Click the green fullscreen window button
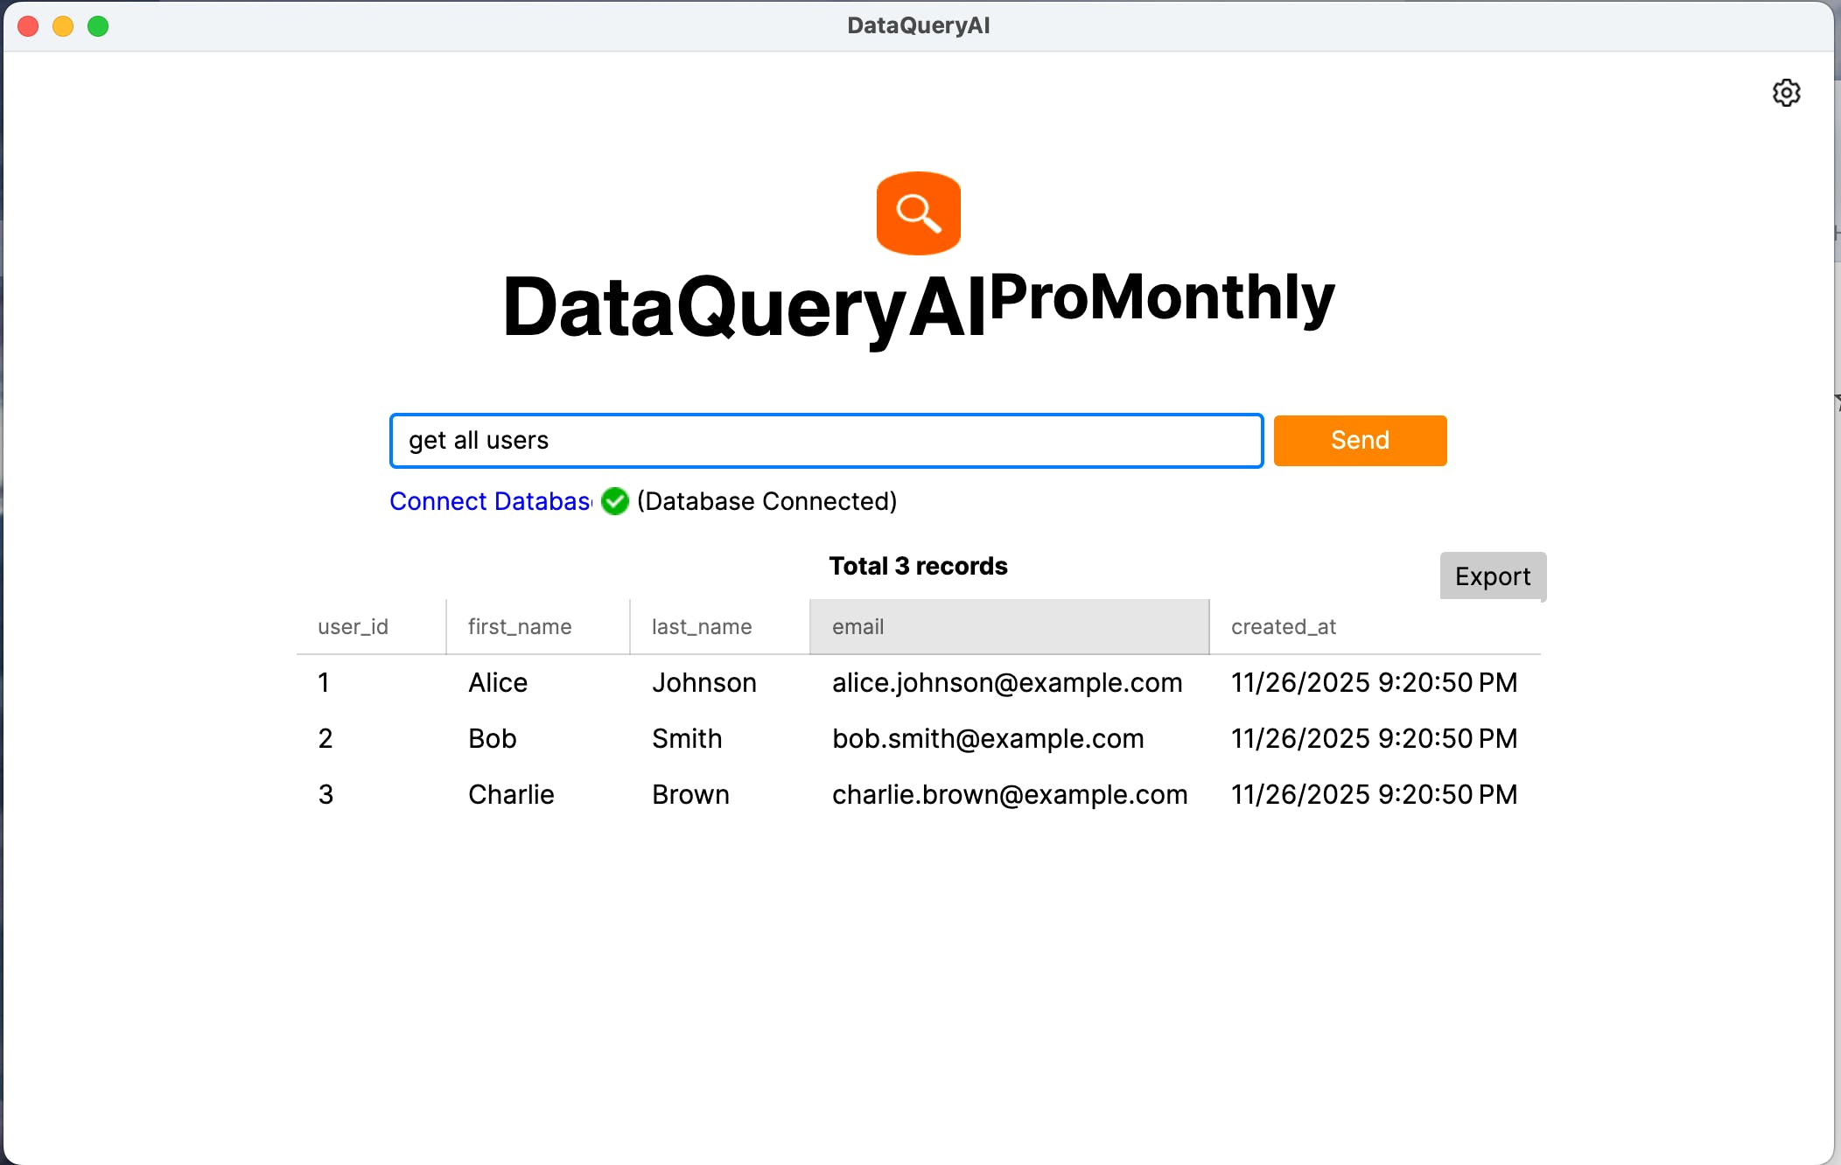Image resolution: width=1841 pixels, height=1165 pixels. click(98, 26)
